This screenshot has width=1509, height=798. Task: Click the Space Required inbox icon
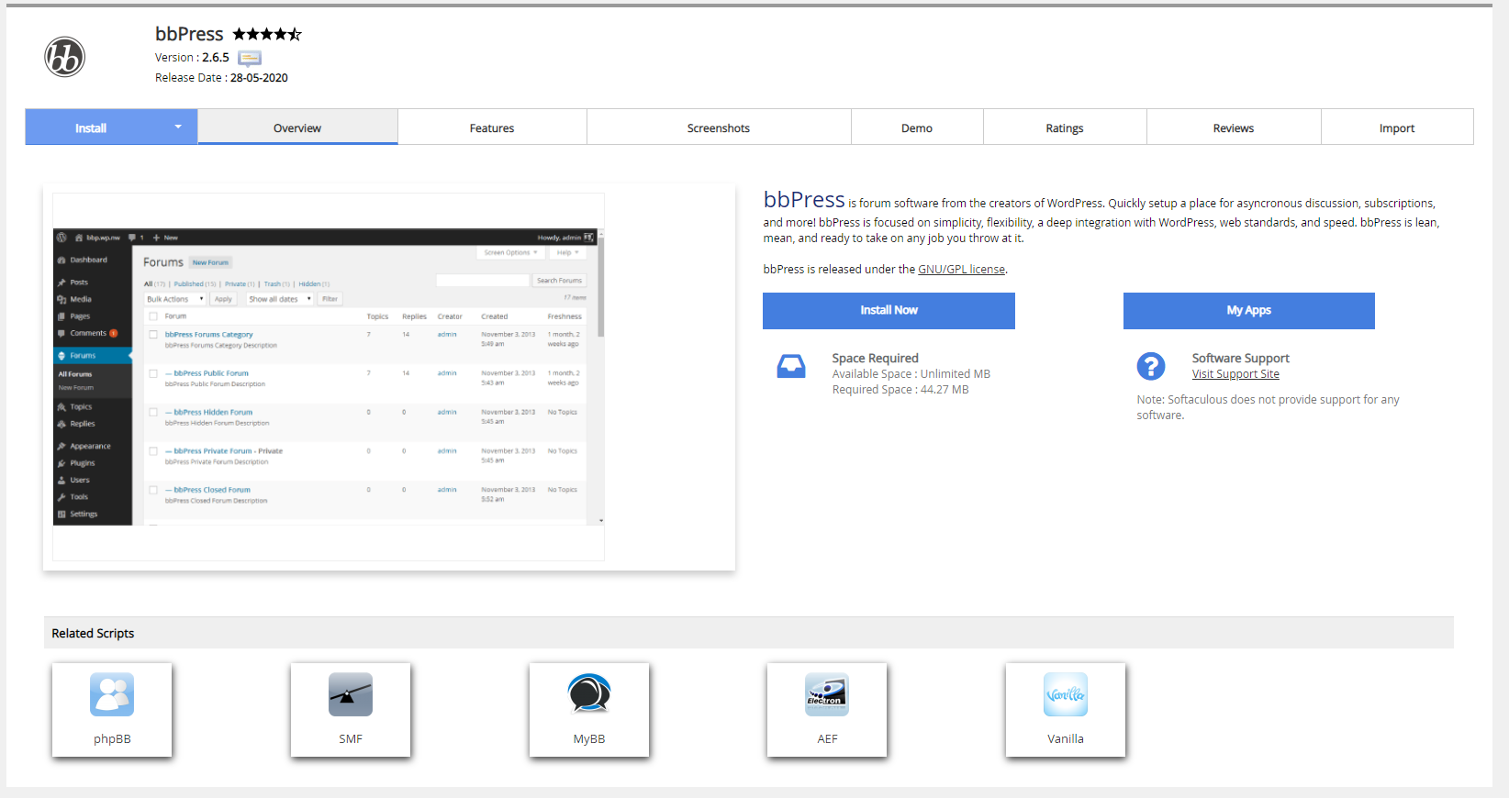(791, 366)
